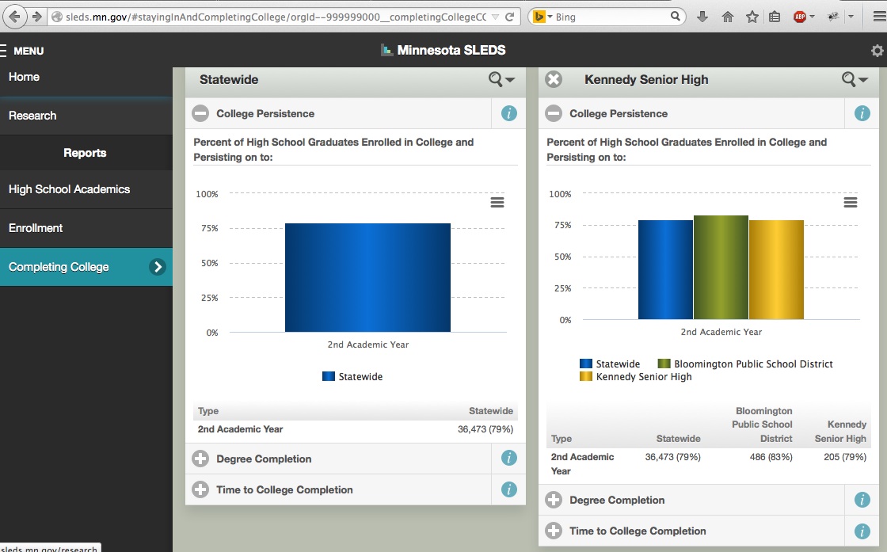Expand Kennedy Degree Completion section
This screenshot has width=887, height=552.
tap(554, 500)
